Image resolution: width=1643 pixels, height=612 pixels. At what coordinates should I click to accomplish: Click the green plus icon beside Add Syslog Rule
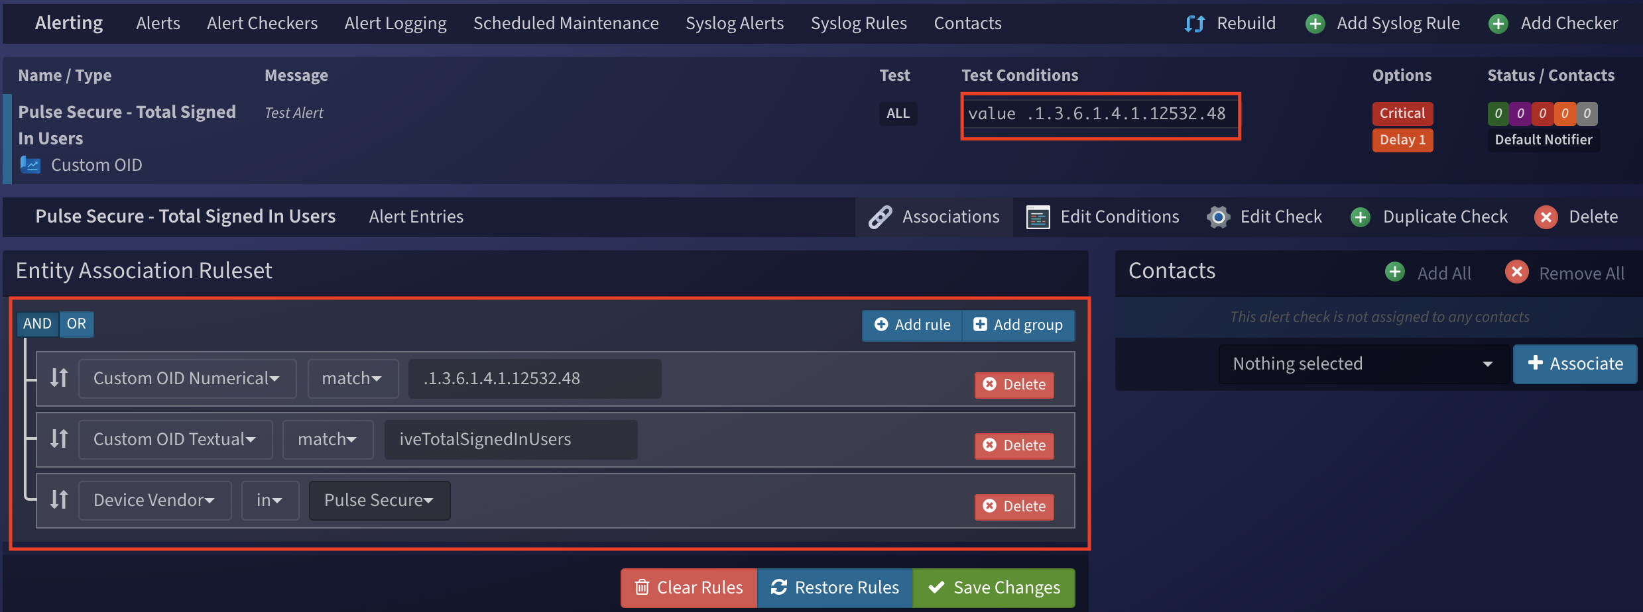click(1315, 24)
